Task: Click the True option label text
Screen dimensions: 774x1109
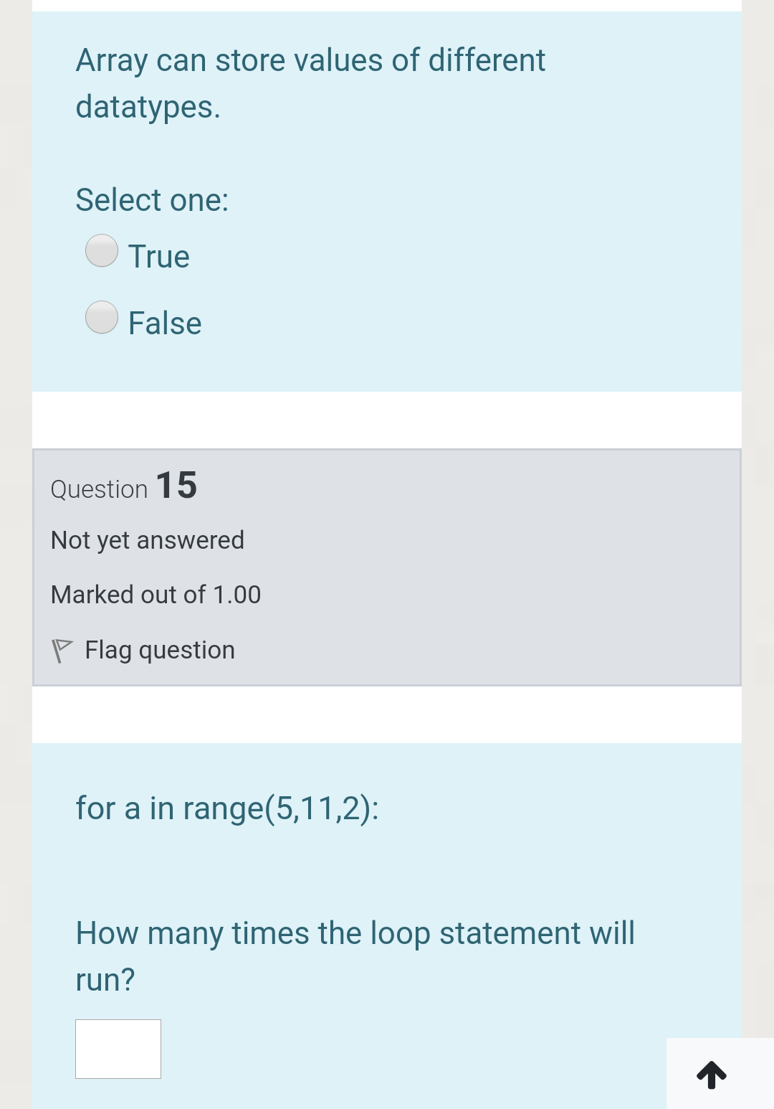Action: (158, 255)
